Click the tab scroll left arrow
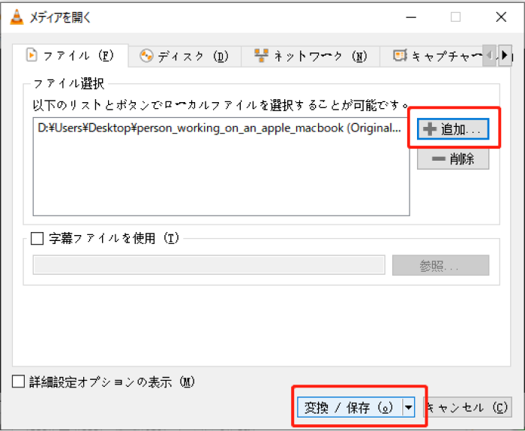The width and height of the screenshot is (525, 431). [x=490, y=56]
